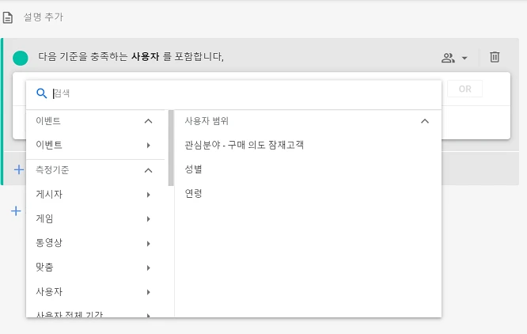Open the 동영상 dimension category
This screenshot has height=334, width=527.
tap(96, 243)
